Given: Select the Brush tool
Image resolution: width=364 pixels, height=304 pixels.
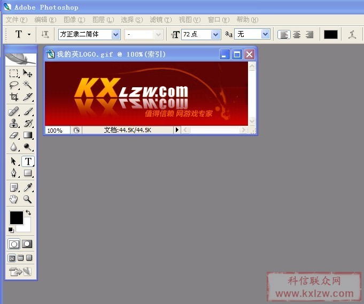Looking at the screenshot, I should coord(28,111).
